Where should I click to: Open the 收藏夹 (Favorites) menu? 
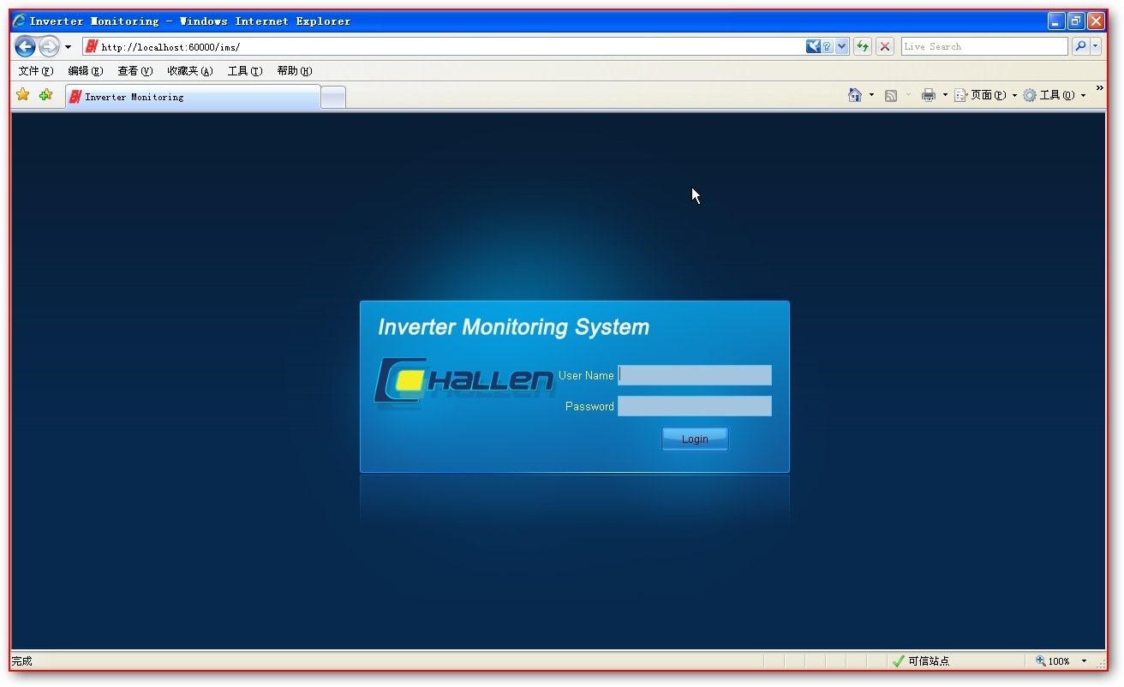(189, 71)
